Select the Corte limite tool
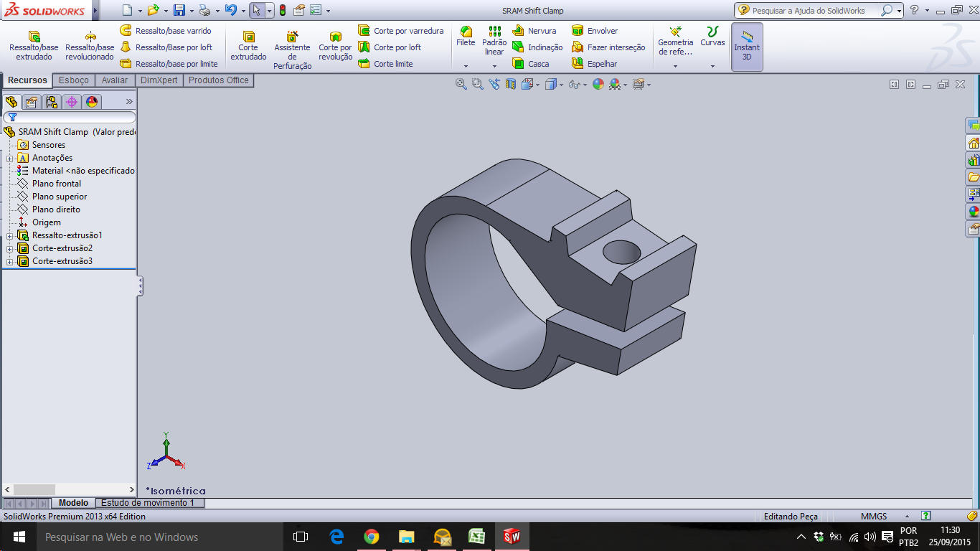 click(x=385, y=64)
